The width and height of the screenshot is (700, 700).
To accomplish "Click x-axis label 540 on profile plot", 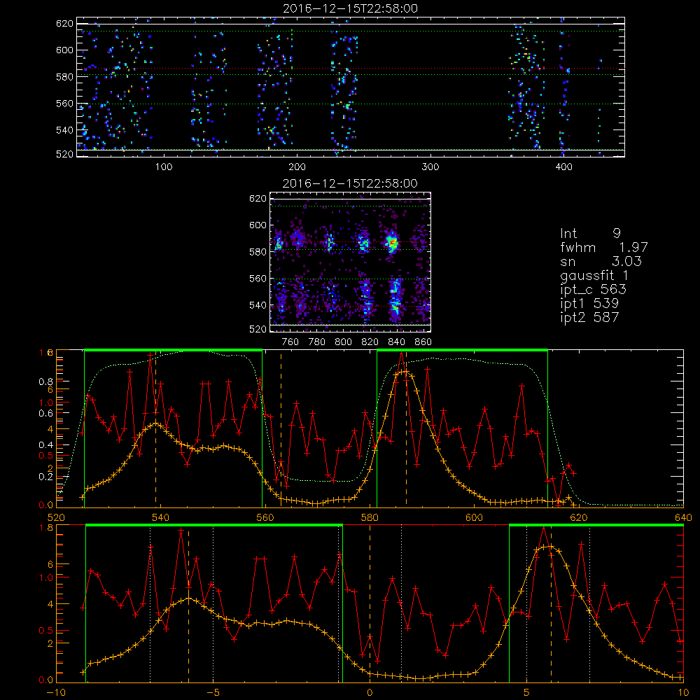I will pyautogui.click(x=161, y=518).
